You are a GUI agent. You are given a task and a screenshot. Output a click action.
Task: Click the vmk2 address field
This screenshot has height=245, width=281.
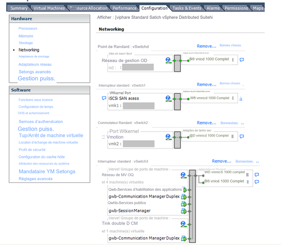click(x=138, y=144)
